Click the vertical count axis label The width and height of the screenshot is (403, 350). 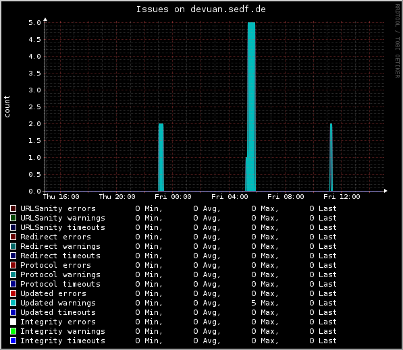tap(7, 107)
